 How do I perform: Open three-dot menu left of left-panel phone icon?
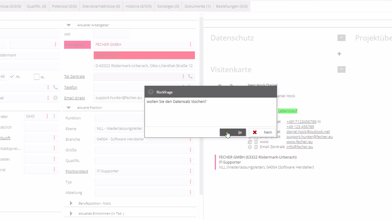tap(48, 87)
